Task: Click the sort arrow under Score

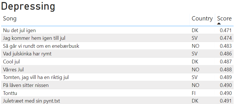Action: [x=219, y=23]
